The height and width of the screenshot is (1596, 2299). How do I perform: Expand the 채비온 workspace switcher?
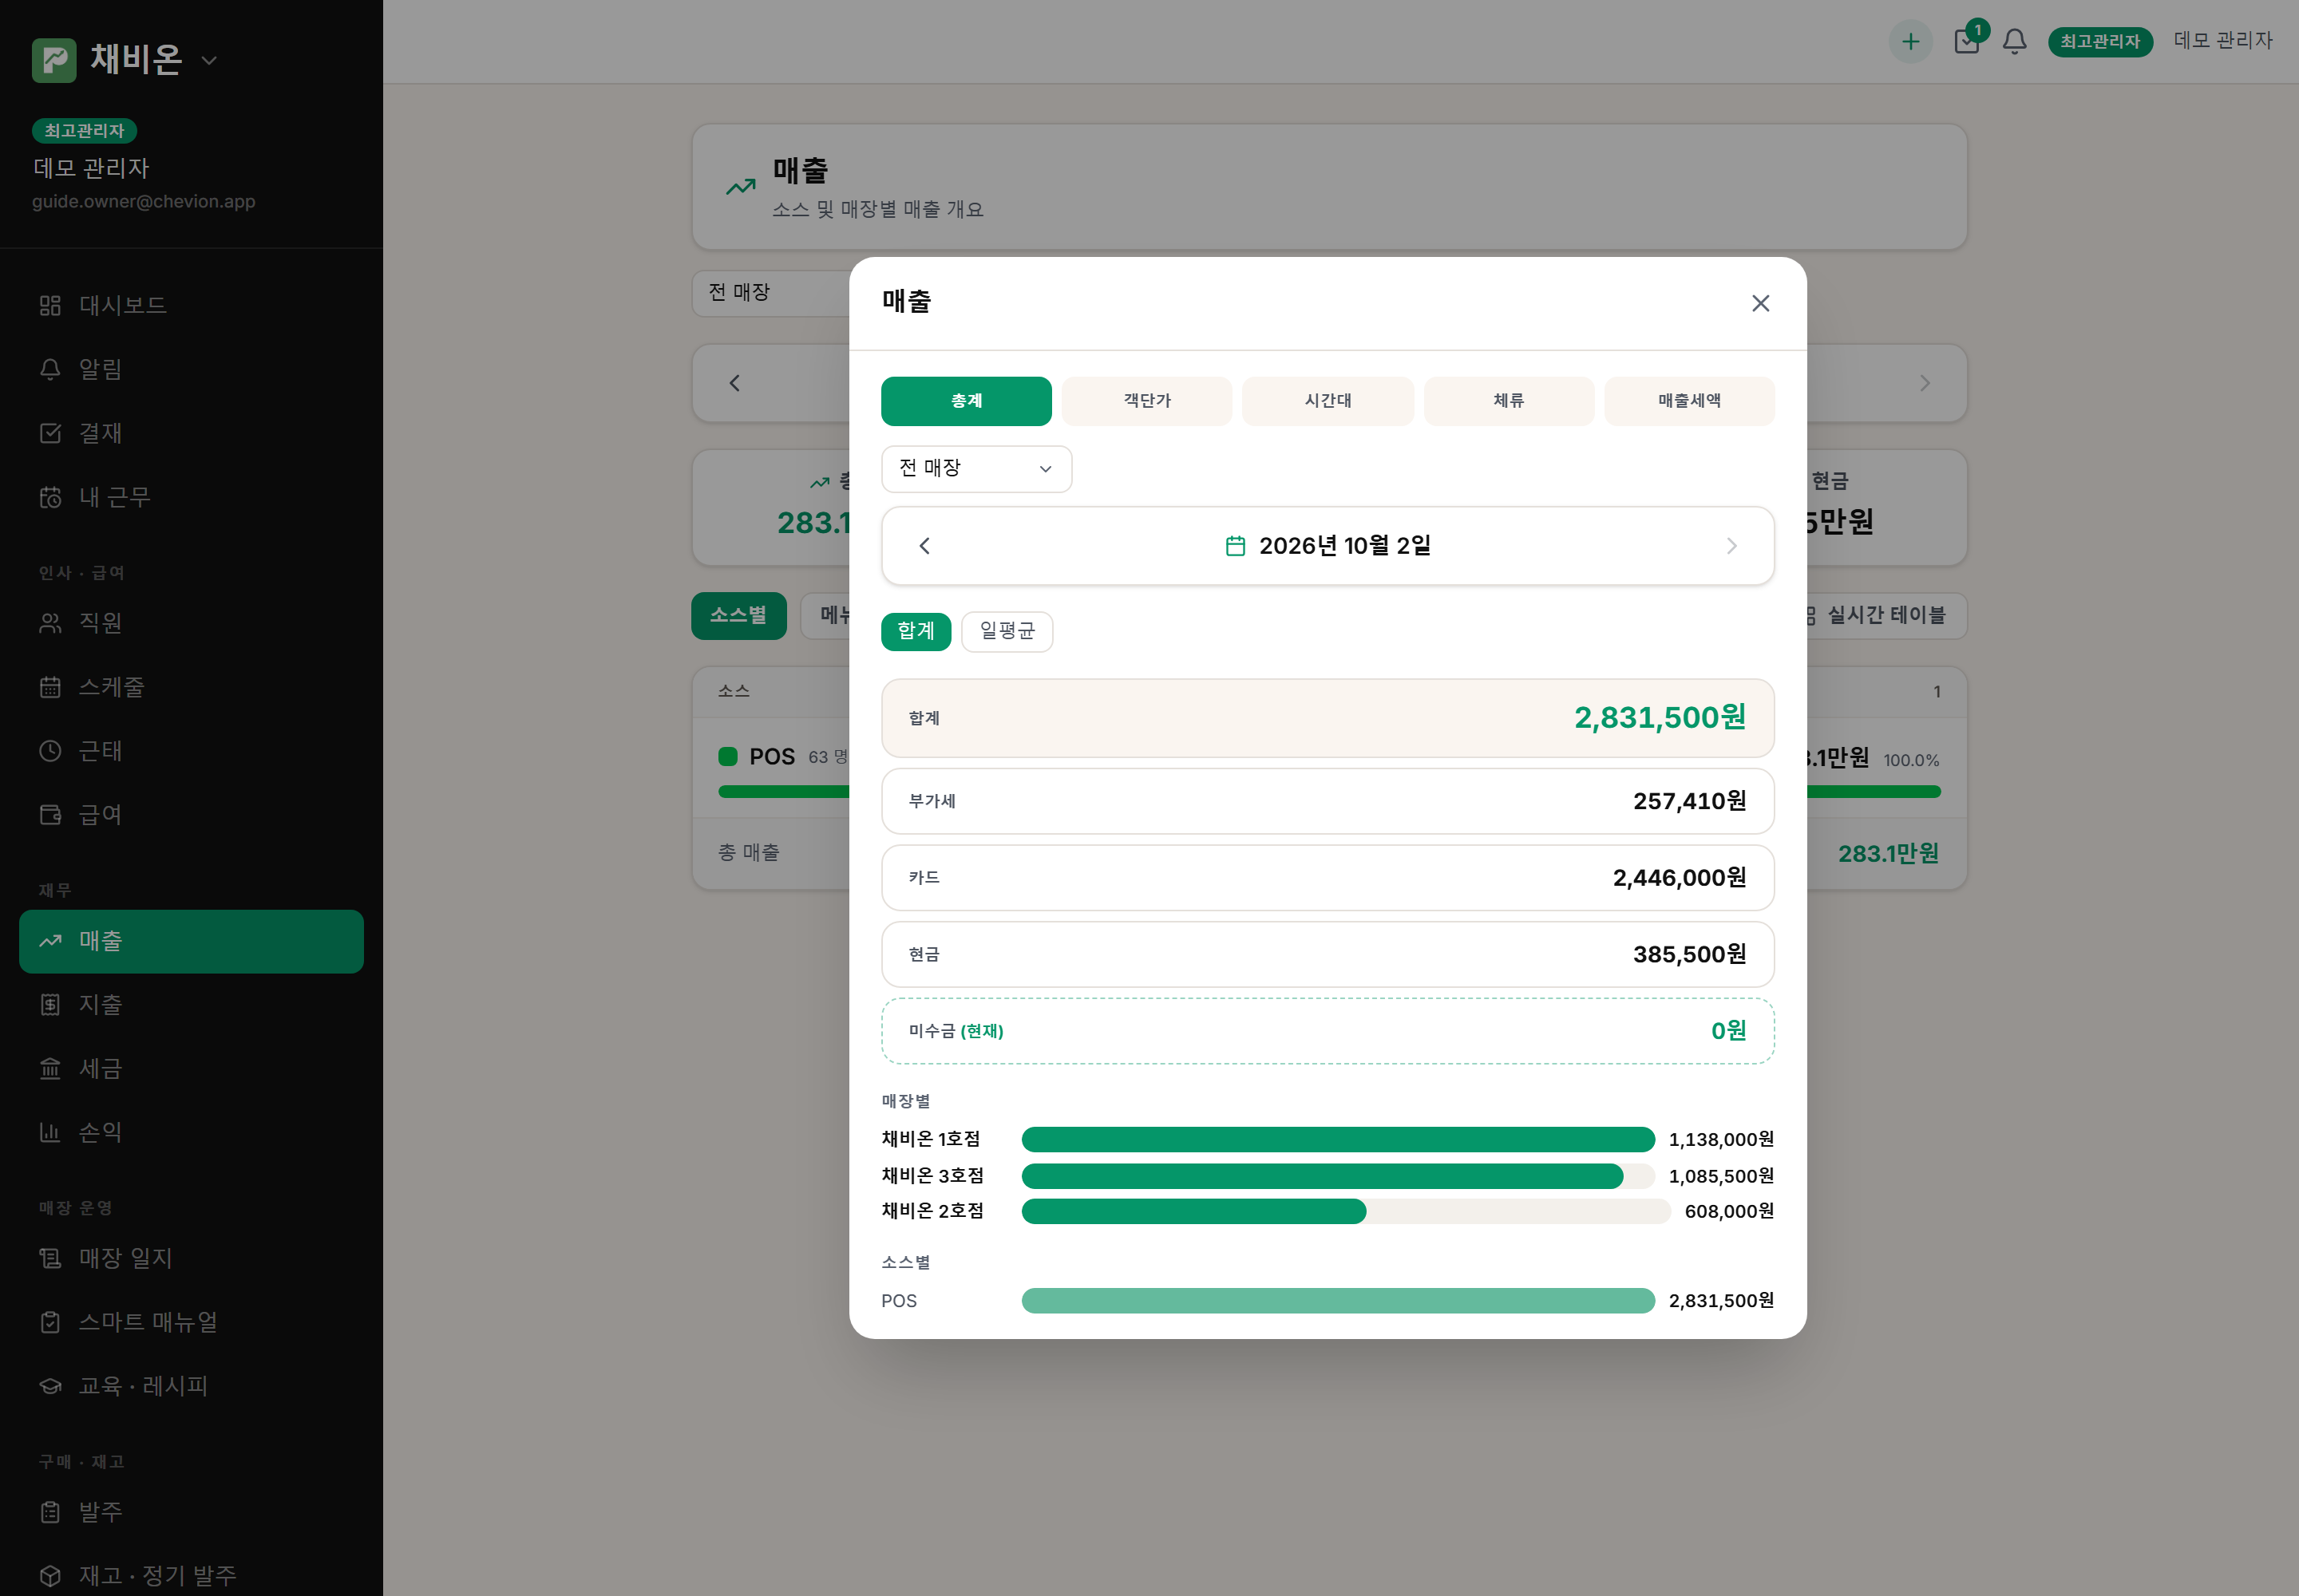click(x=209, y=60)
